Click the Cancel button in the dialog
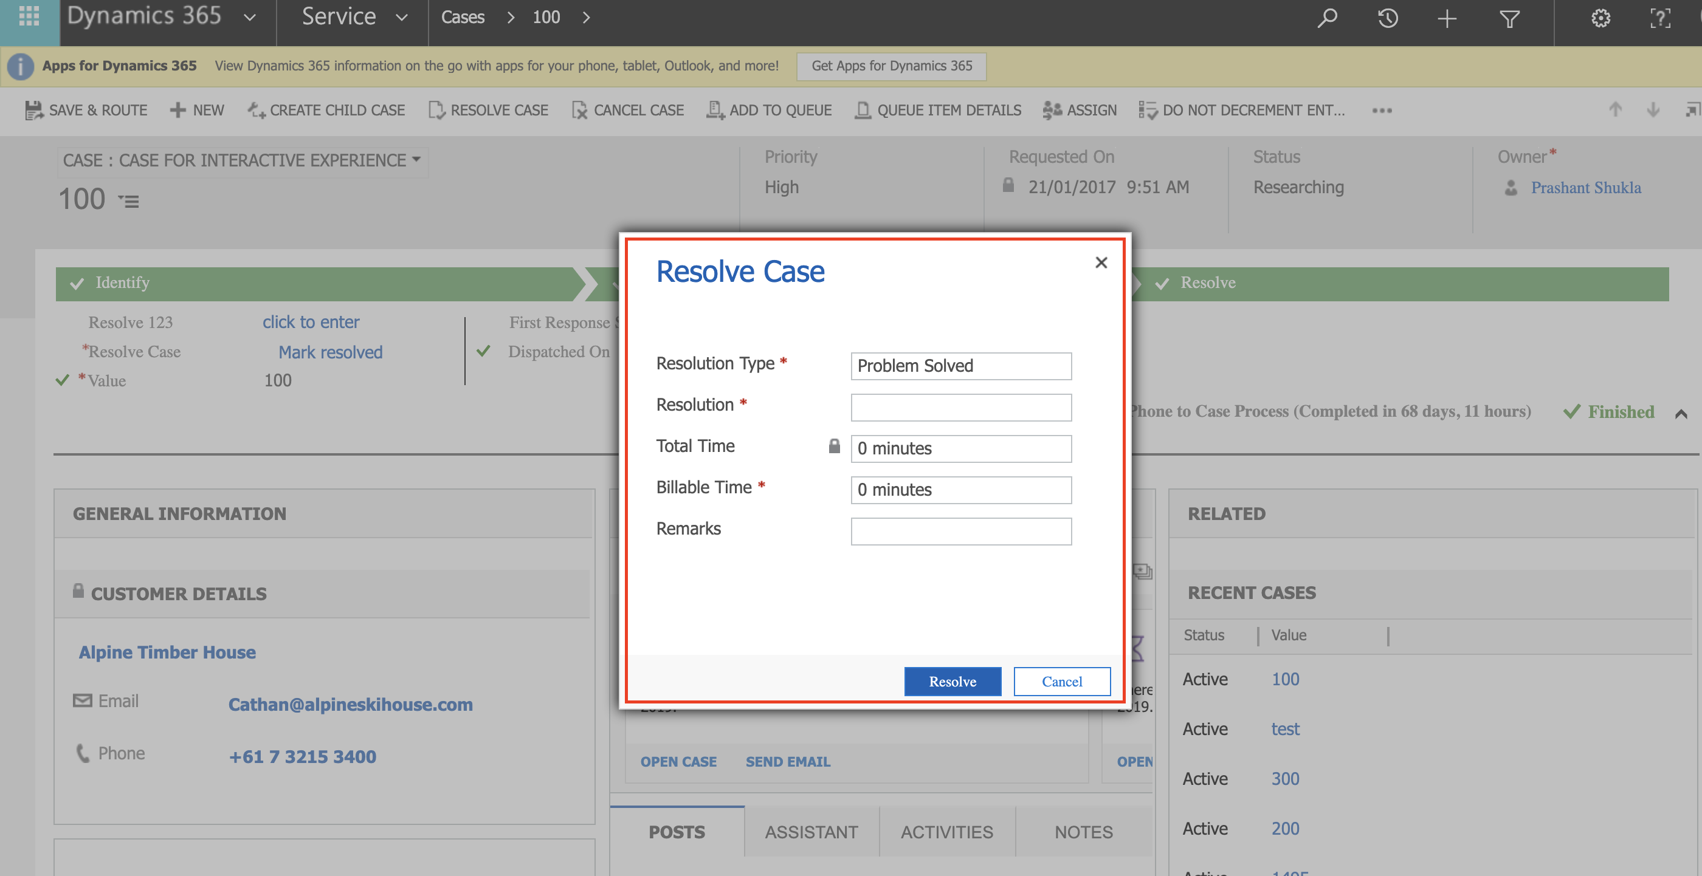Image resolution: width=1702 pixels, height=876 pixels. point(1062,681)
